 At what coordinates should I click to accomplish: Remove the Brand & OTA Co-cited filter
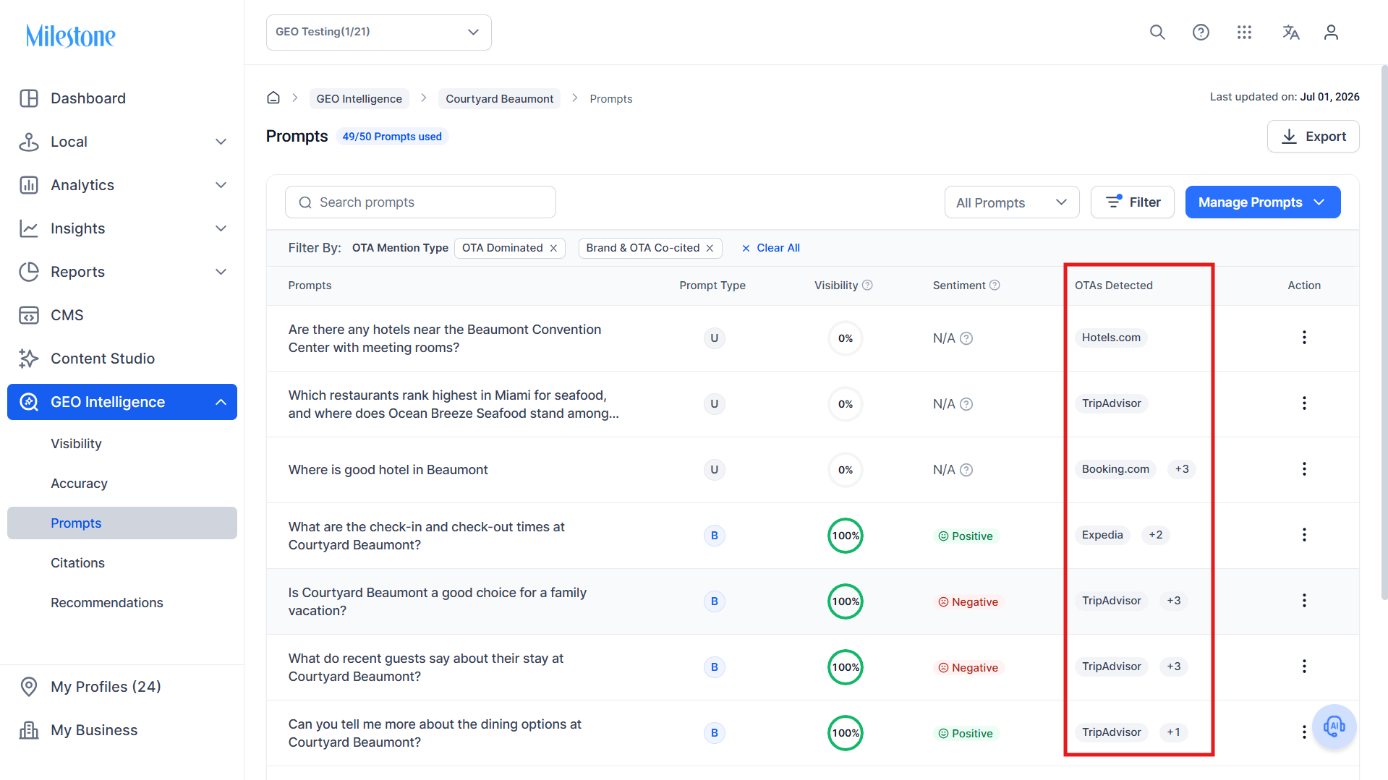click(x=710, y=248)
